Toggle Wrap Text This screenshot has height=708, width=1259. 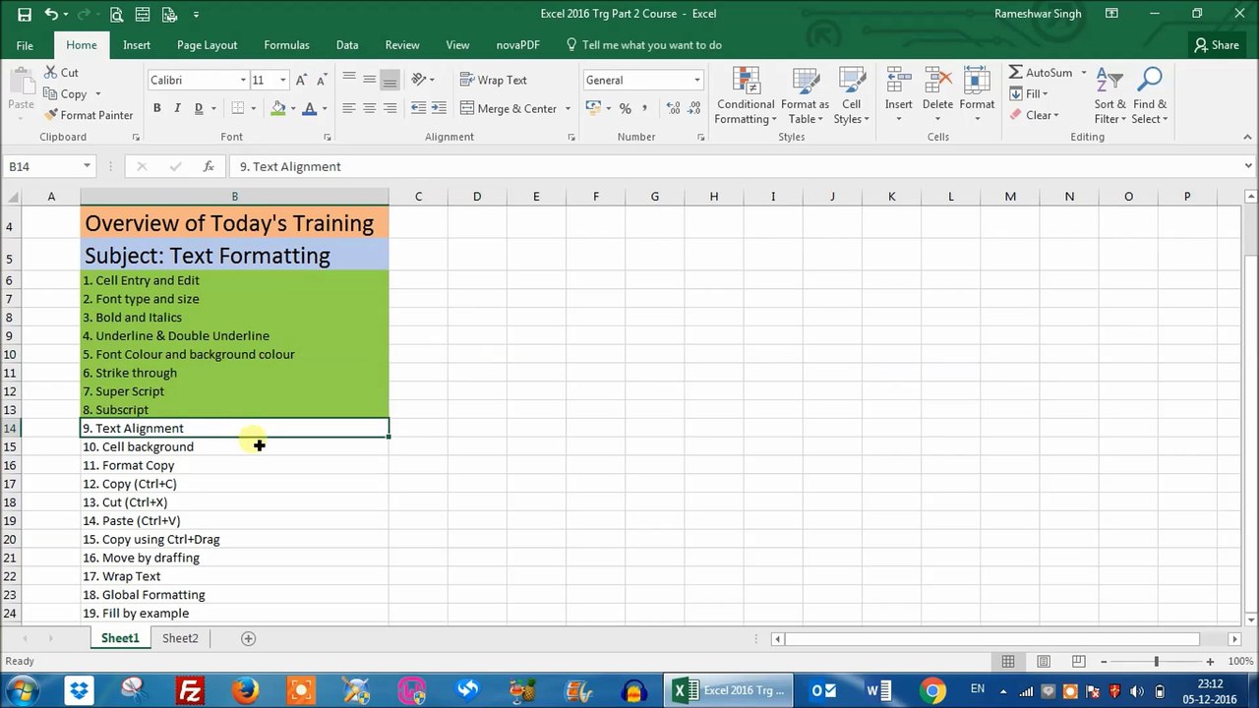493,80
